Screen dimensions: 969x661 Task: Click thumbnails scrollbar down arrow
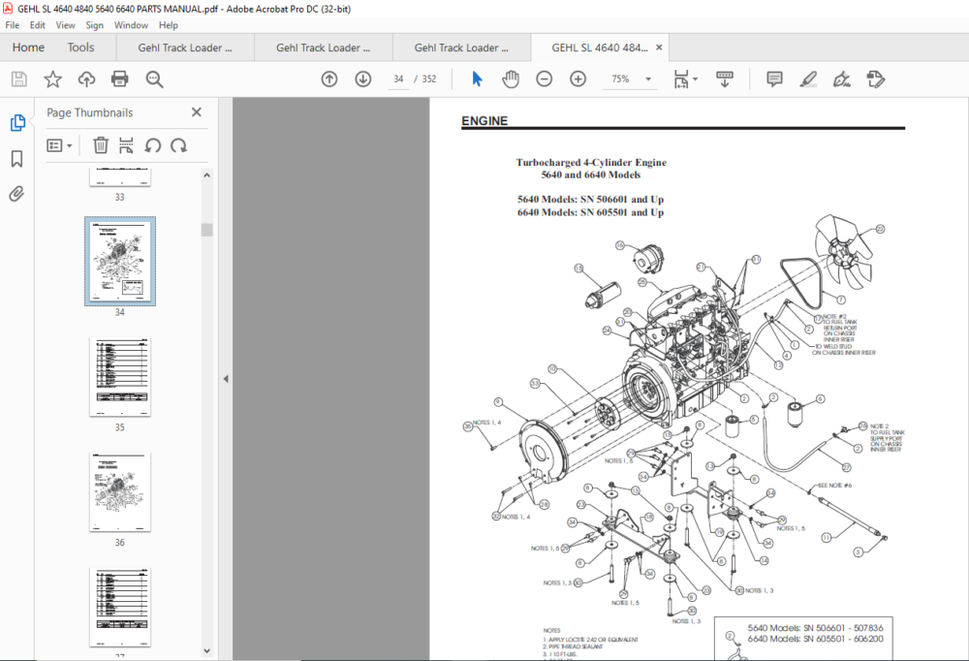point(207,650)
